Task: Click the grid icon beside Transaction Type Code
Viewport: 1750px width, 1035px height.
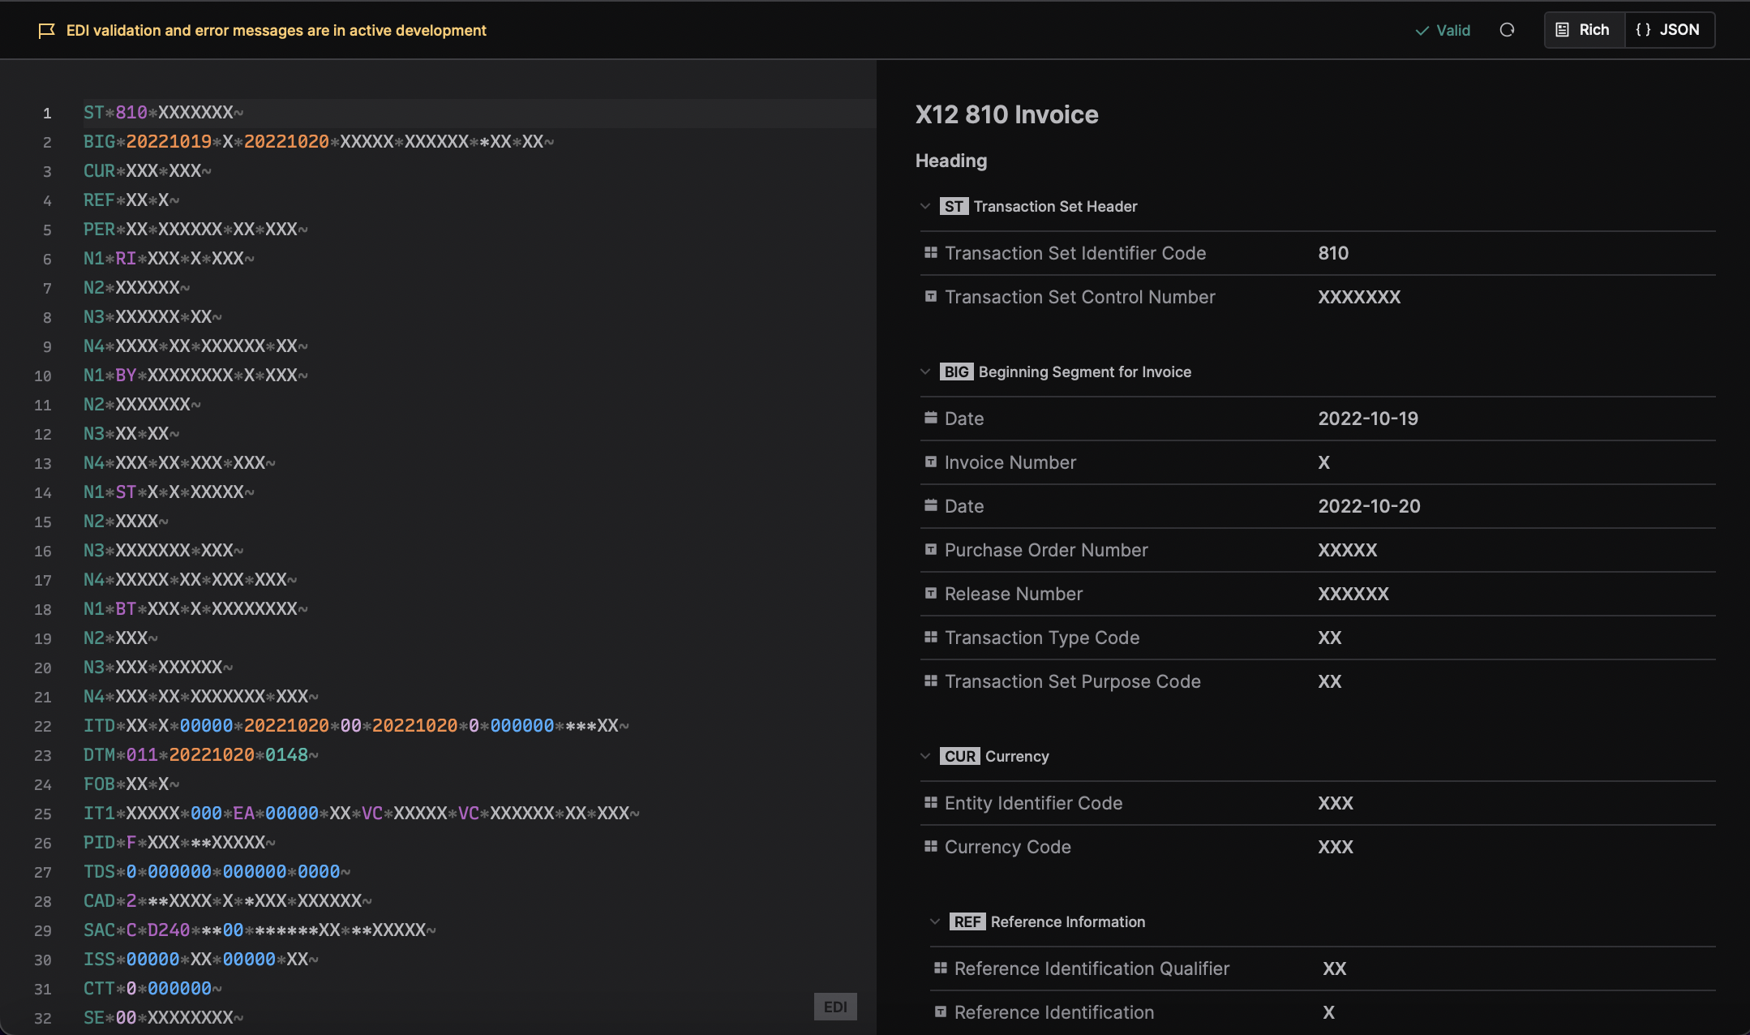Action: (931, 638)
